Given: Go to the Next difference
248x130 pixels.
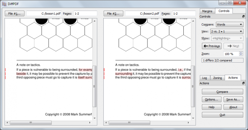Looking at the screenshot, I should [233, 46].
